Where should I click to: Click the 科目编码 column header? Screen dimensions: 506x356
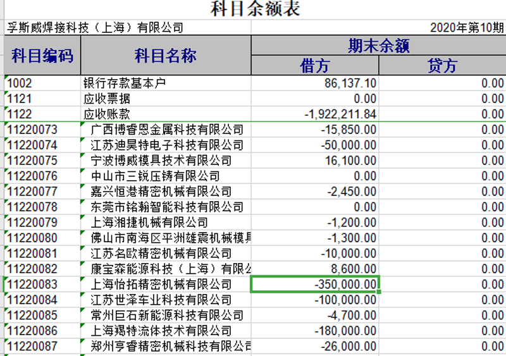pyautogui.click(x=42, y=56)
